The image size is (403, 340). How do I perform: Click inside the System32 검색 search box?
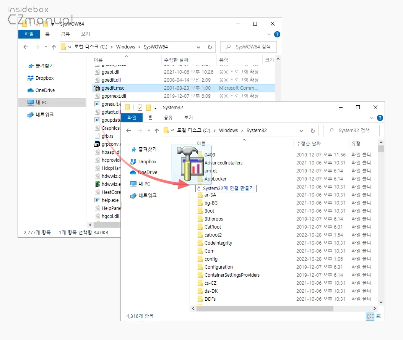(x=351, y=130)
